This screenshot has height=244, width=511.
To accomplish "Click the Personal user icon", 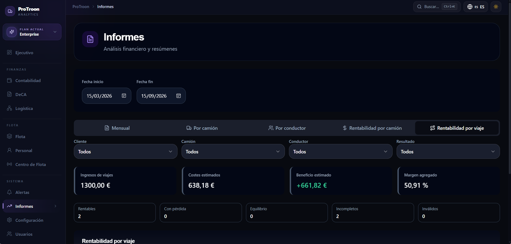I will coord(9,150).
